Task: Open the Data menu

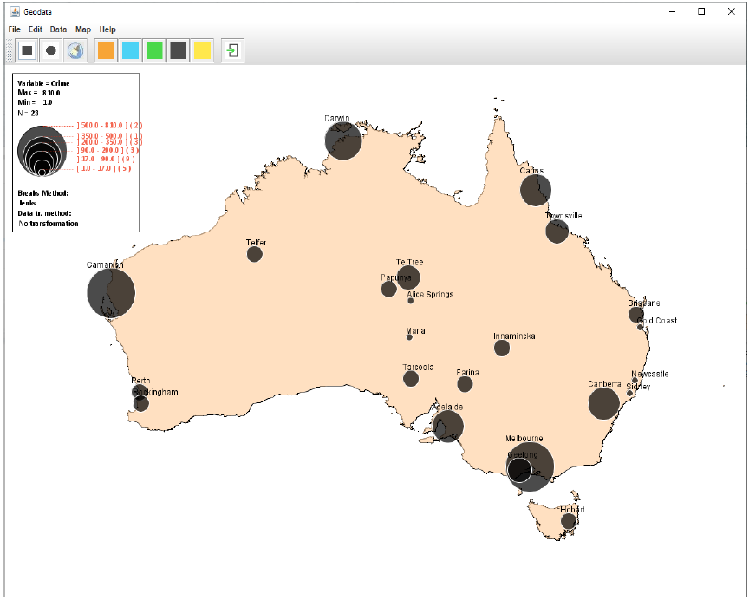Action: click(x=58, y=29)
